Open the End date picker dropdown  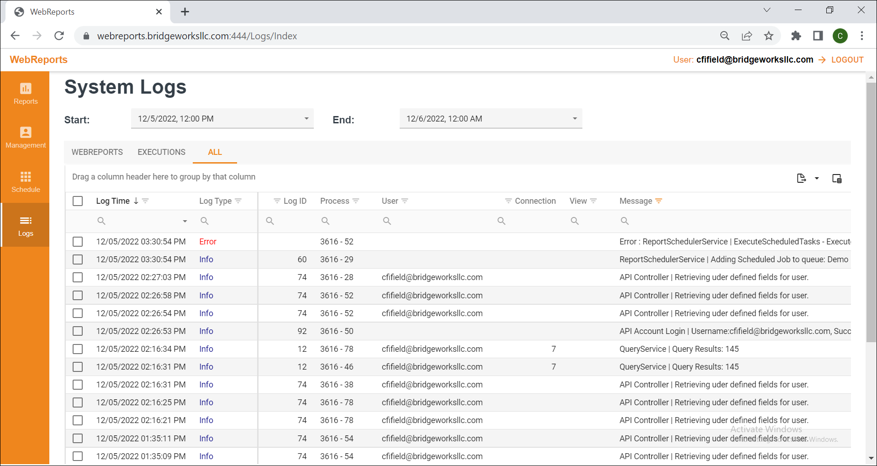tap(575, 118)
